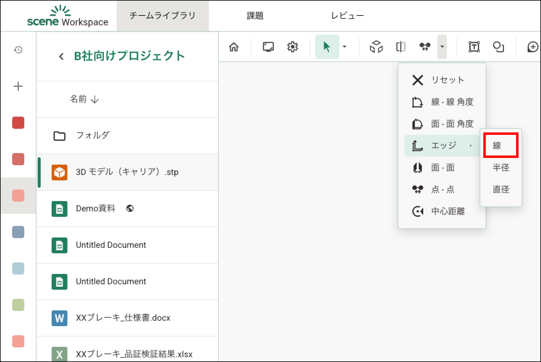Open the viewer settings gear icon
Image resolution: width=541 pixels, height=362 pixels.
[x=292, y=47]
